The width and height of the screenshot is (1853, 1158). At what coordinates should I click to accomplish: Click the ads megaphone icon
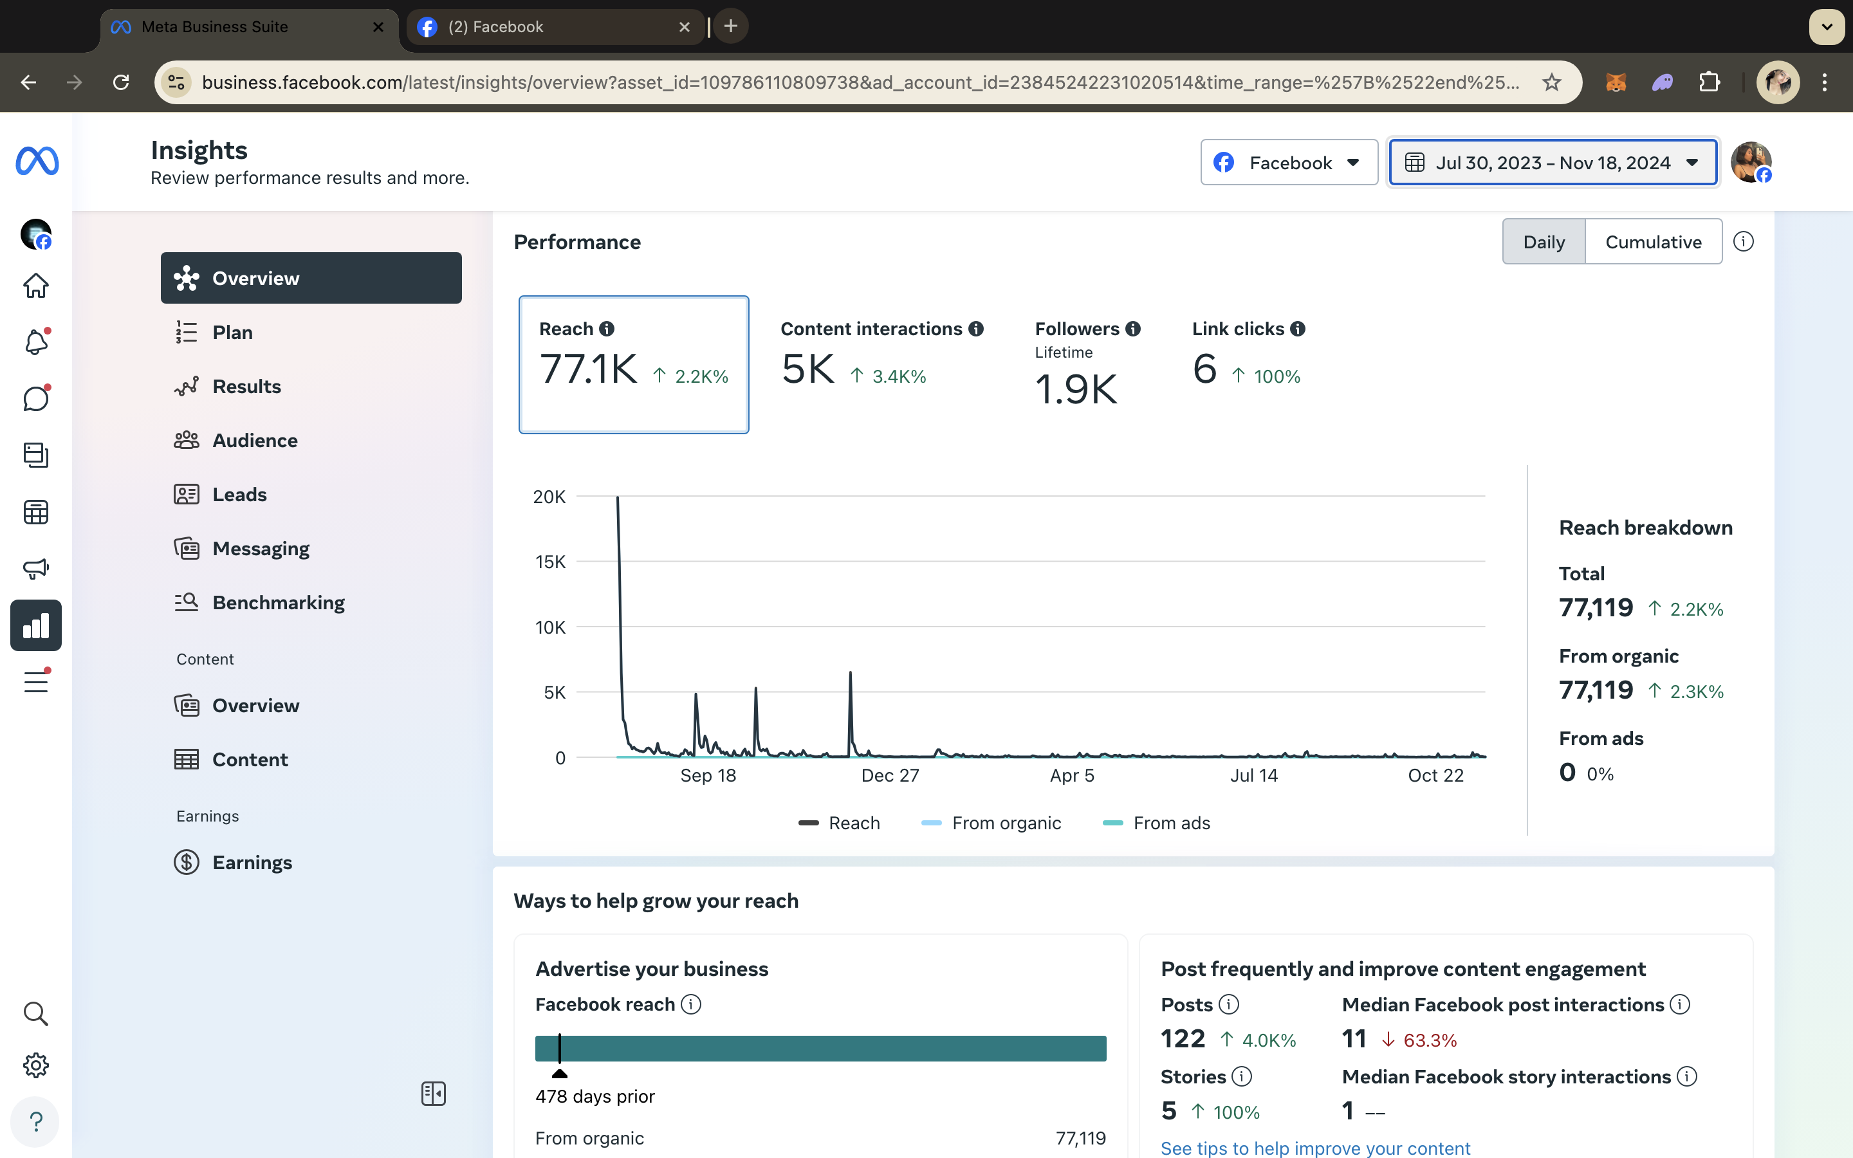[x=35, y=568]
